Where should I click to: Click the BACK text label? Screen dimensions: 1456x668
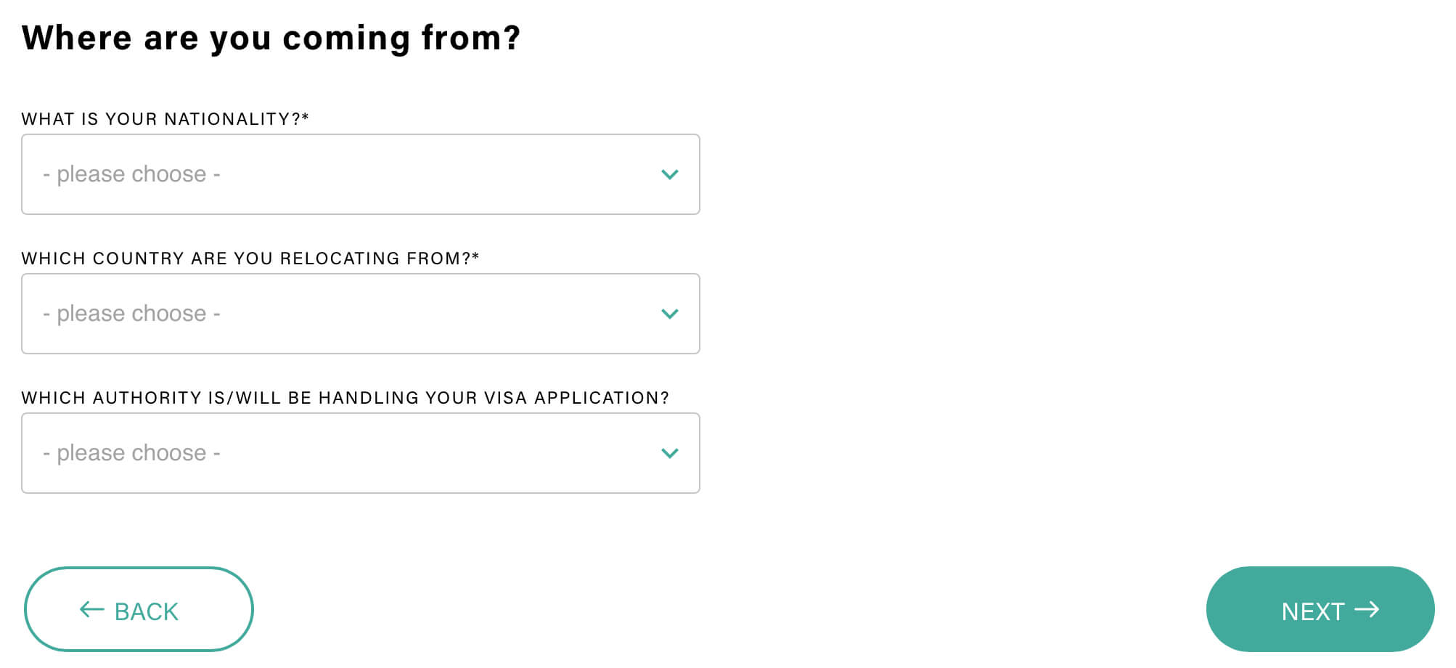pyautogui.click(x=146, y=611)
